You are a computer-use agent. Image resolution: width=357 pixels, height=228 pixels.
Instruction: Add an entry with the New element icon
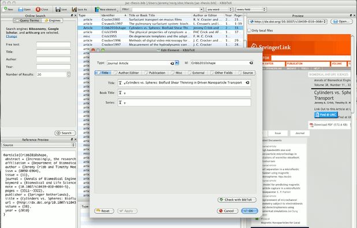click(x=97, y=9)
